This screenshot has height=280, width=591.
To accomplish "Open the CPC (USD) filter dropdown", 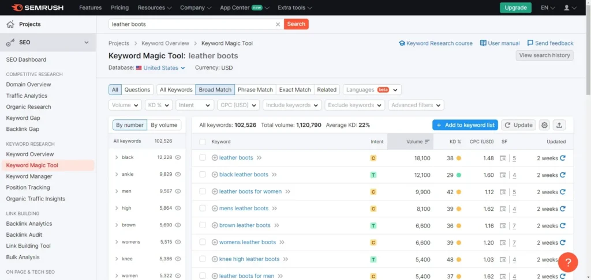I will coord(238,105).
